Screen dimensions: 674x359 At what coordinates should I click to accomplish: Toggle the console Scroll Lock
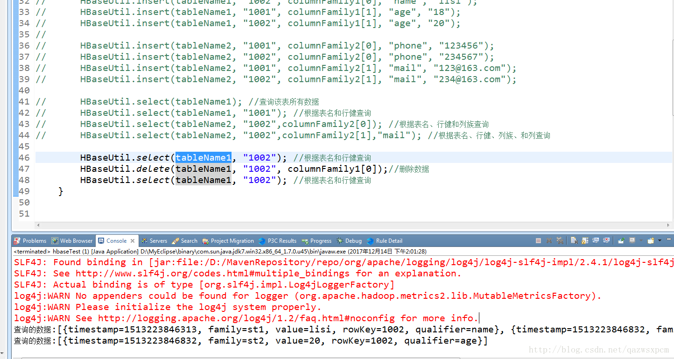pos(585,241)
